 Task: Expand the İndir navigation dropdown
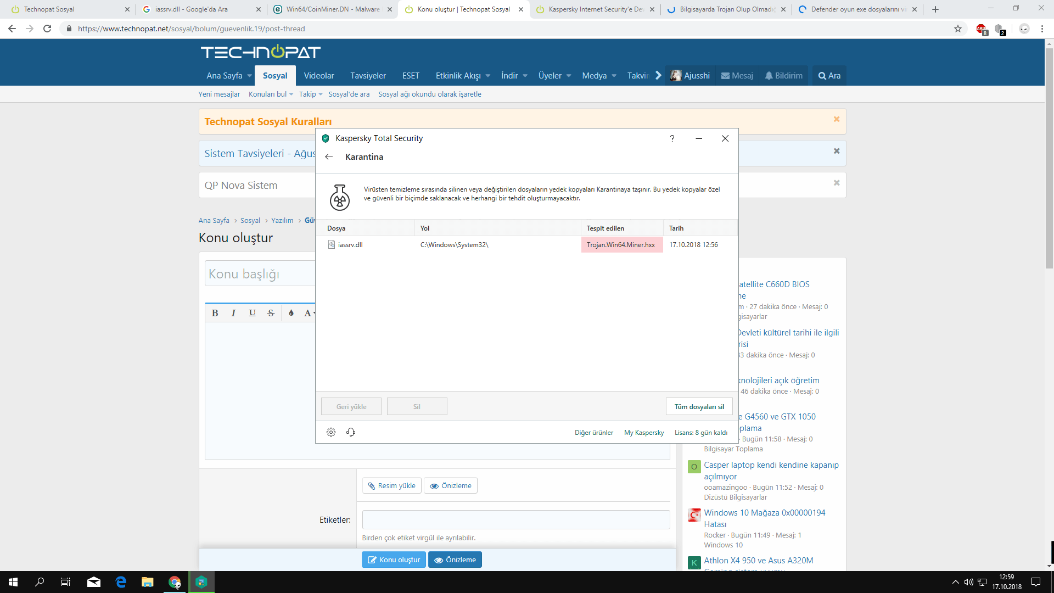(525, 76)
